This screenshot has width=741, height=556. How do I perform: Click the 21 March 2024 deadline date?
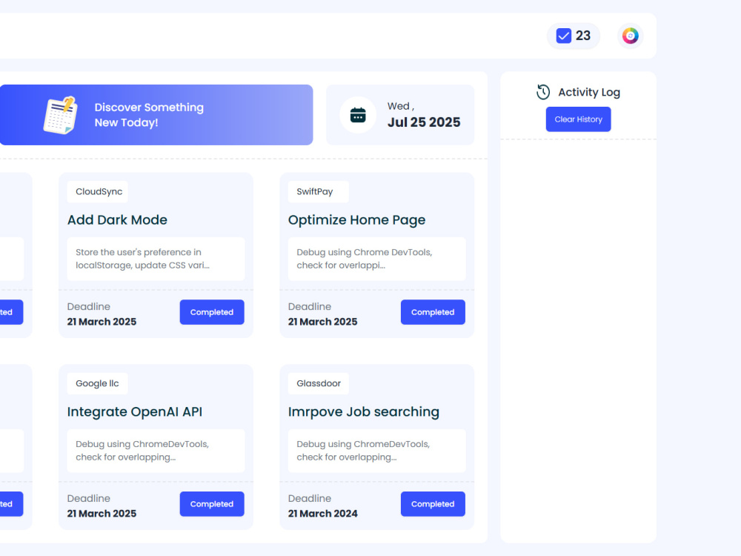tap(323, 514)
